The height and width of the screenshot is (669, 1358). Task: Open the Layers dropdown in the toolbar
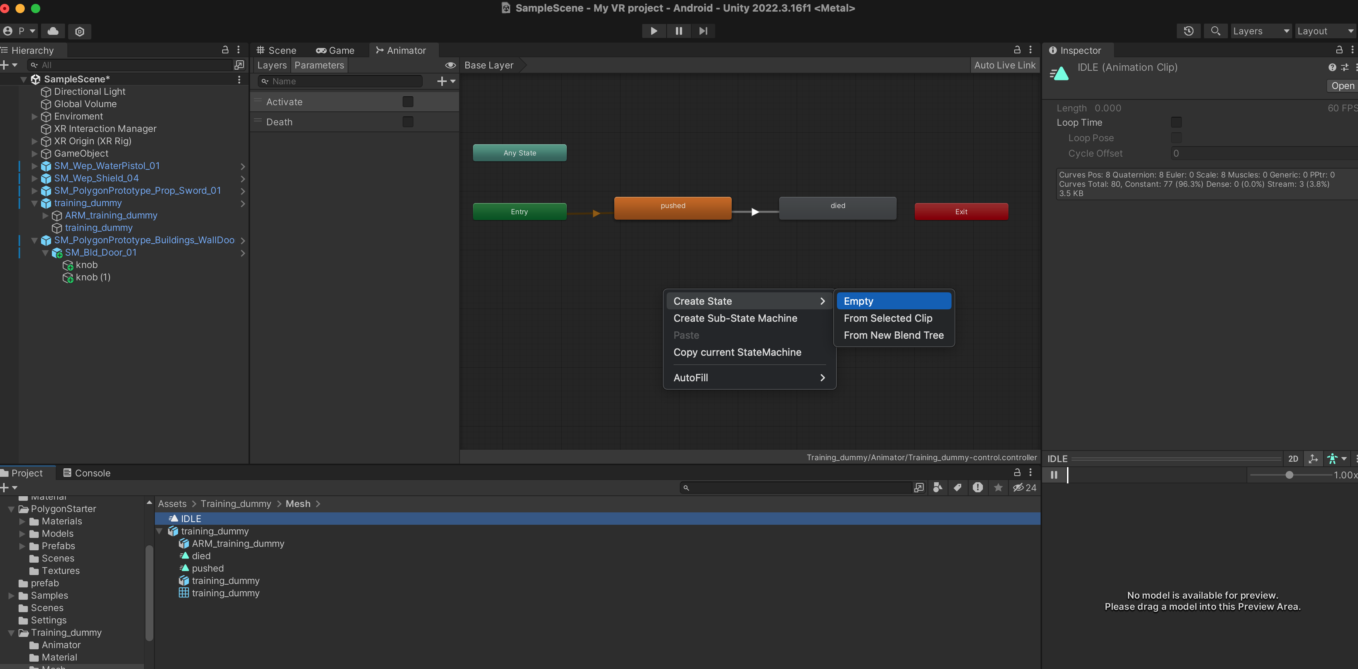[x=1260, y=31]
